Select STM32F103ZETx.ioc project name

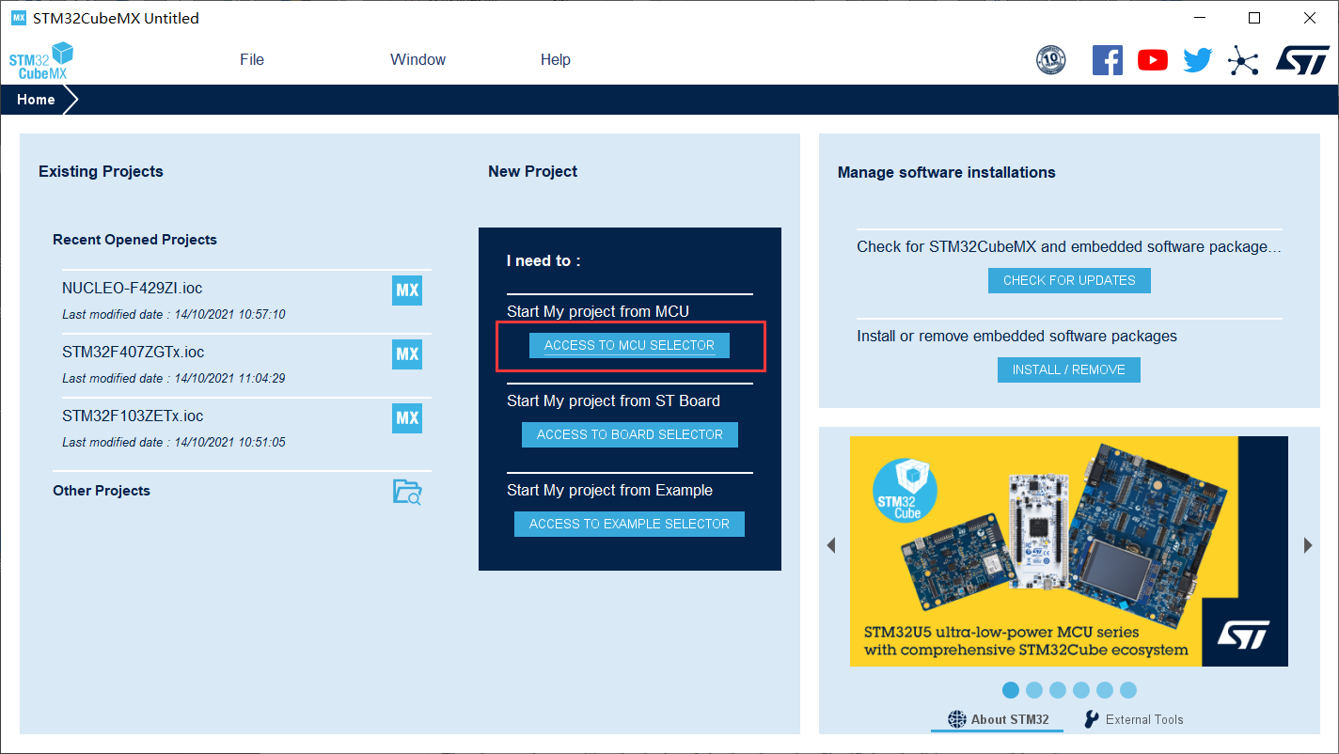click(133, 416)
